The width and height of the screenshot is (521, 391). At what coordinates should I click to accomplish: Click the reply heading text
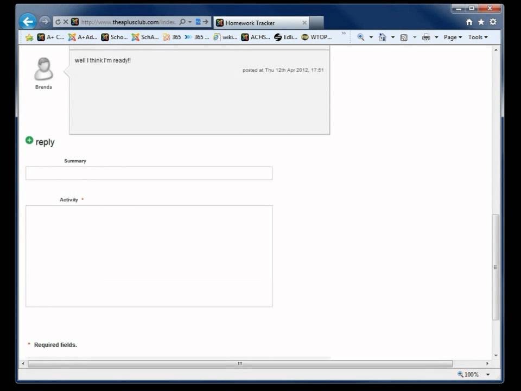(x=45, y=142)
